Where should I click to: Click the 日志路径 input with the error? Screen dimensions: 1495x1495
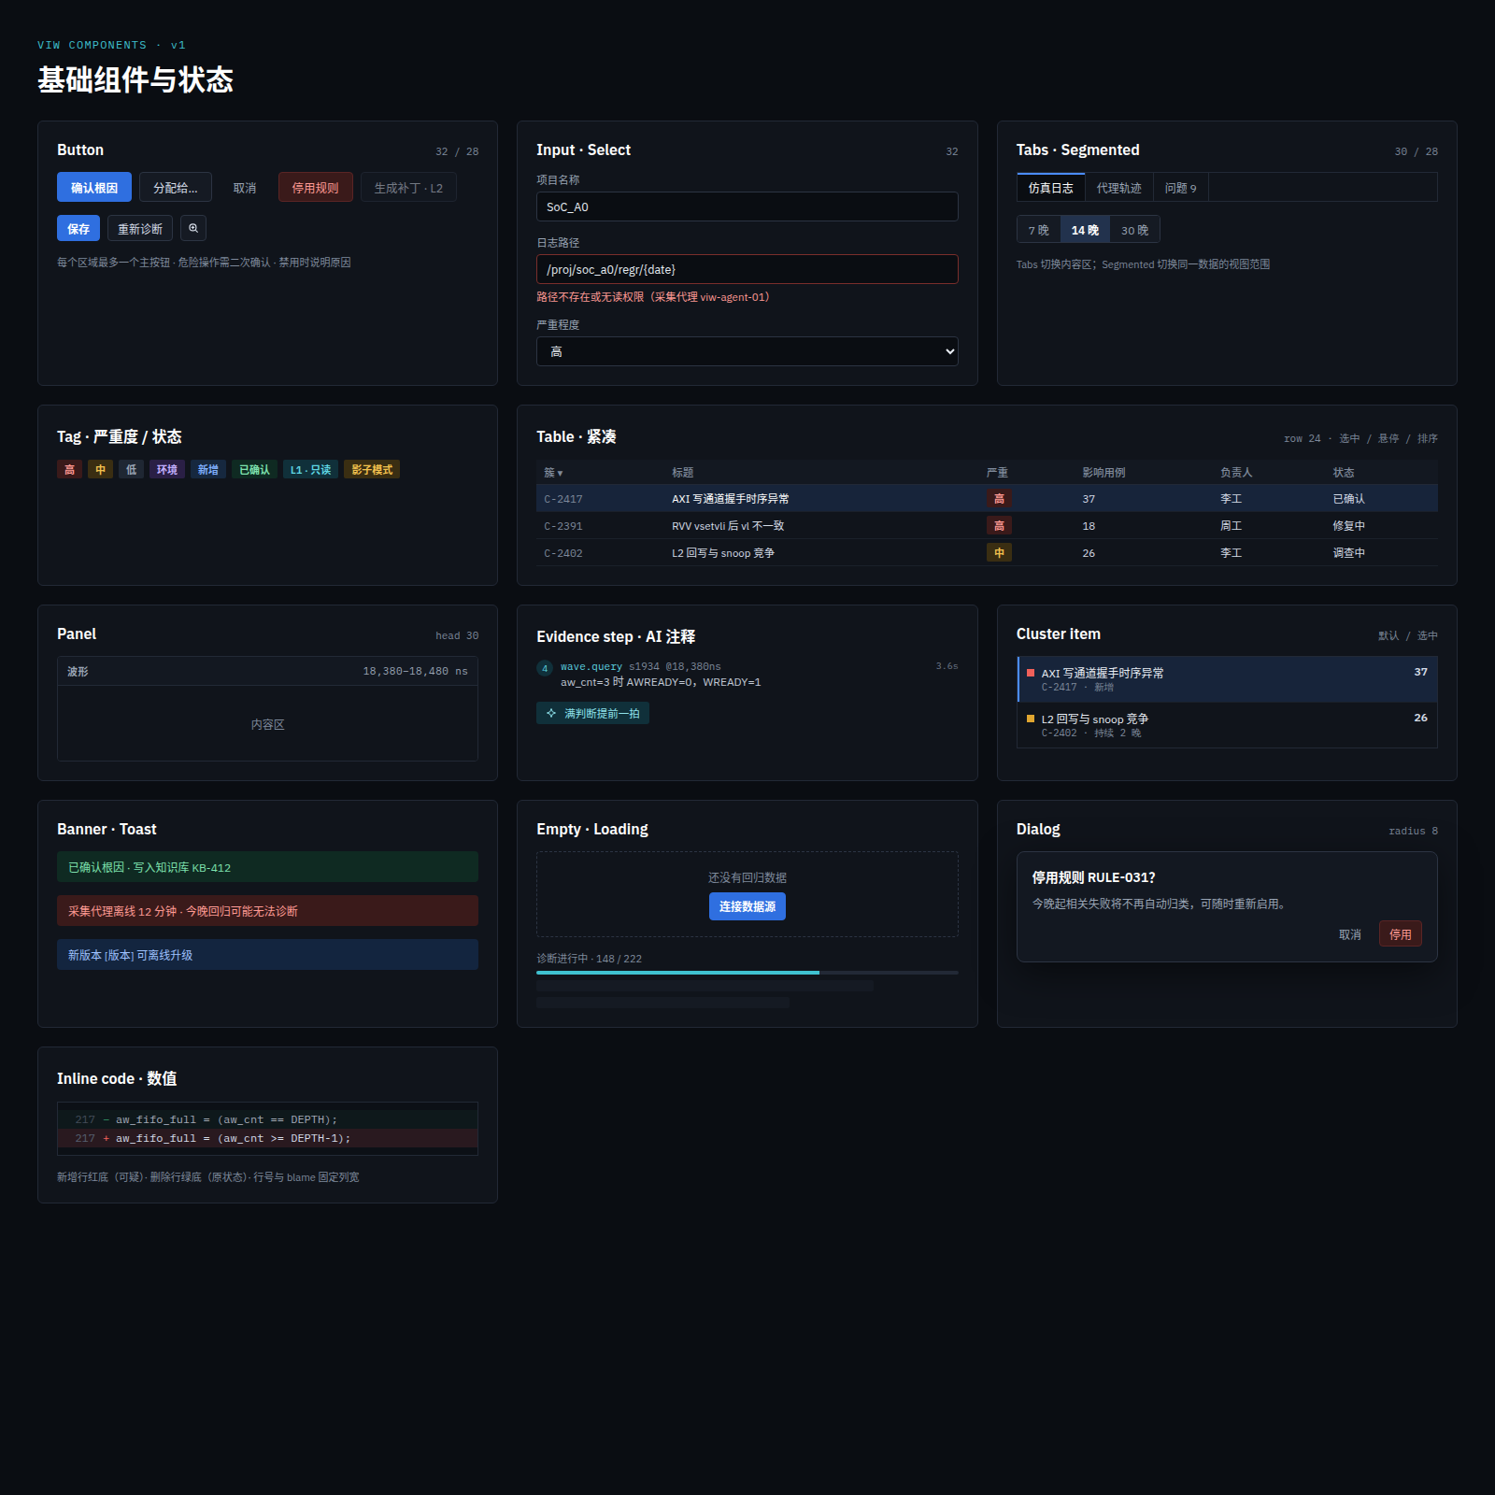click(747, 269)
